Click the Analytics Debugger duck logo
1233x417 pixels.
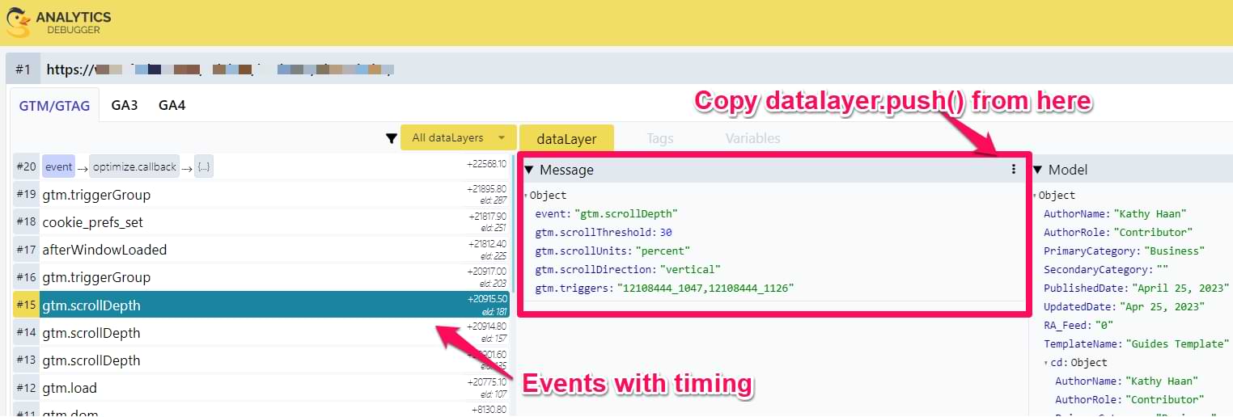pos(18,23)
